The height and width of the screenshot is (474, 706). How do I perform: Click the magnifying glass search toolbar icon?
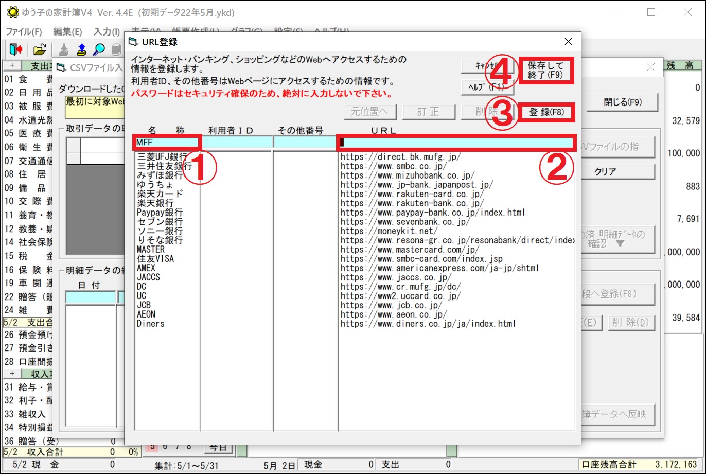coord(98,49)
